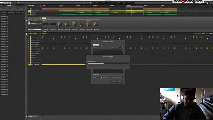213x120 pixels.
Task: Open the Master Output source dropdown
Action: [117, 48]
